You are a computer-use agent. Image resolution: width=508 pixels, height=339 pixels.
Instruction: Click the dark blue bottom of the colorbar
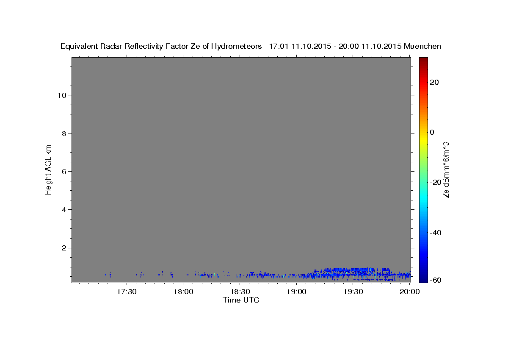(x=423, y=280)
